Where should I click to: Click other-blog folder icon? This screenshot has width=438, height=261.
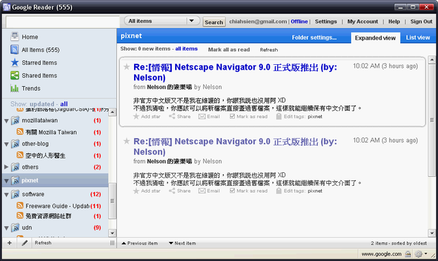click(15, 144)
